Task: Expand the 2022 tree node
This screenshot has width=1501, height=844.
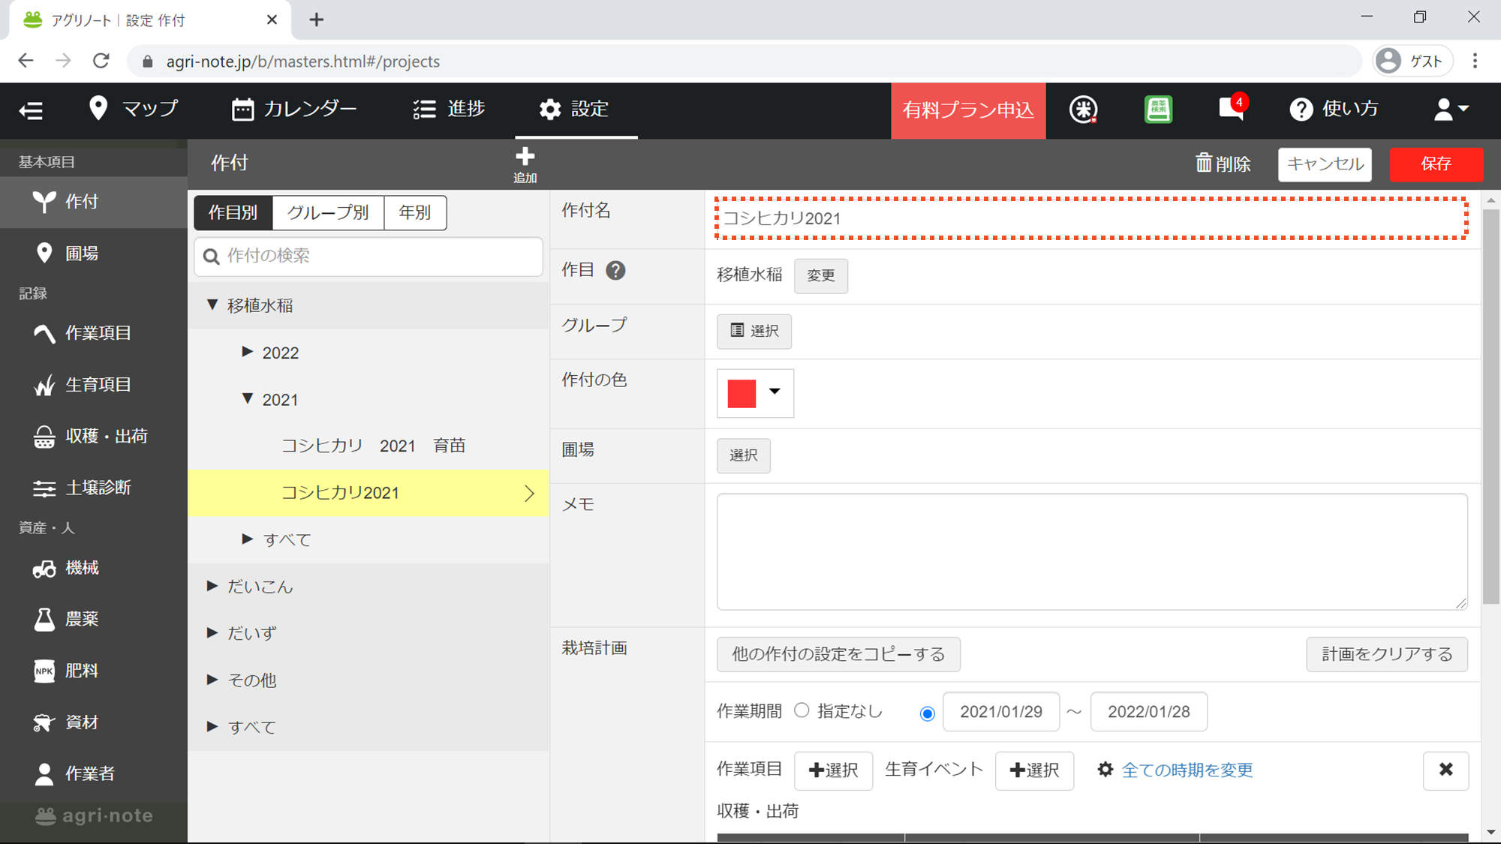Action: [247, 352]
